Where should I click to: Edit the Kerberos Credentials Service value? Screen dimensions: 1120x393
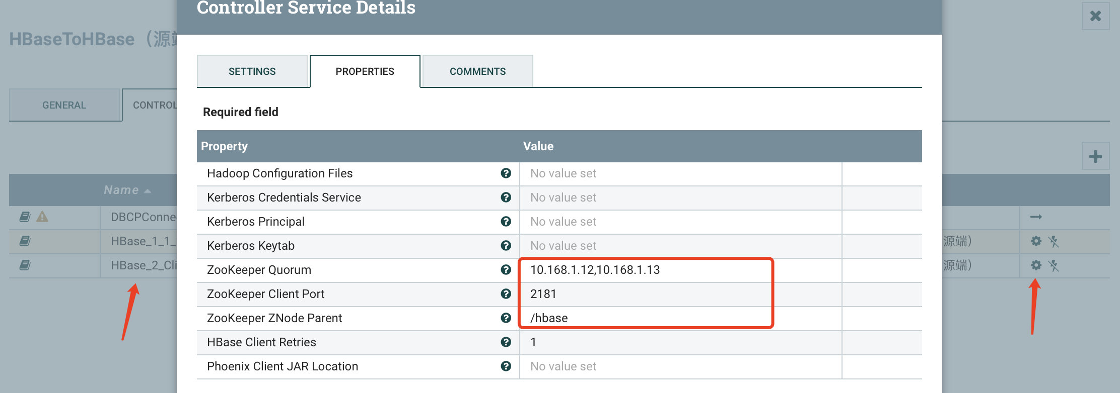pos(680,198)
